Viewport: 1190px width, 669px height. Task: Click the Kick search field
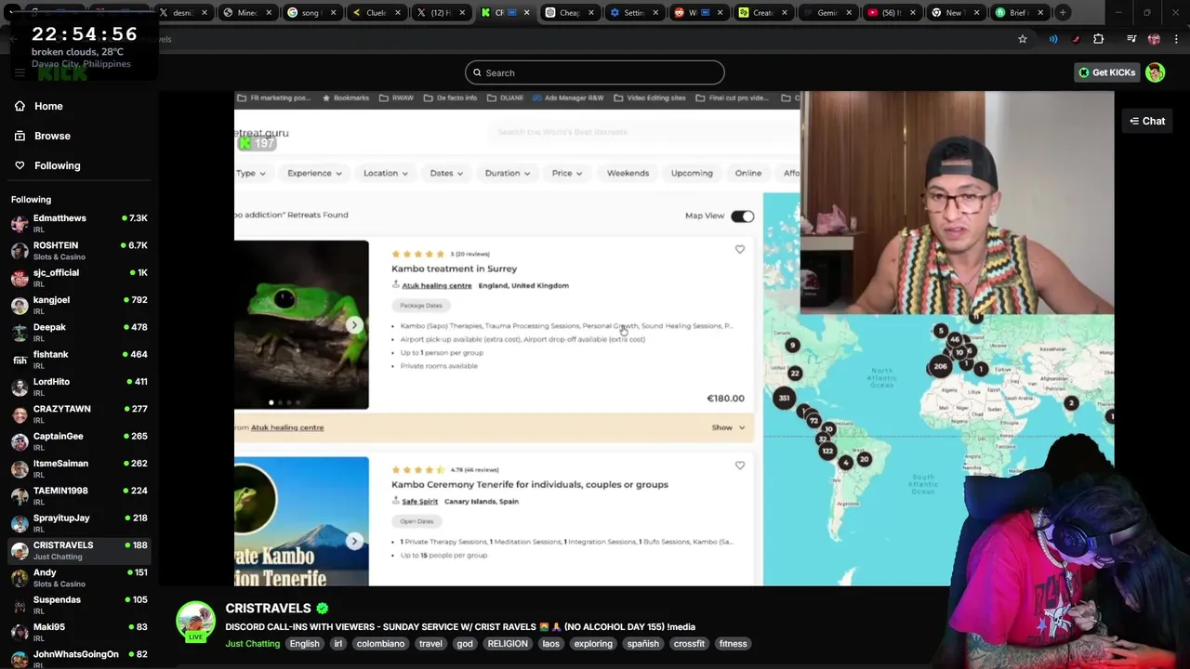595,72
